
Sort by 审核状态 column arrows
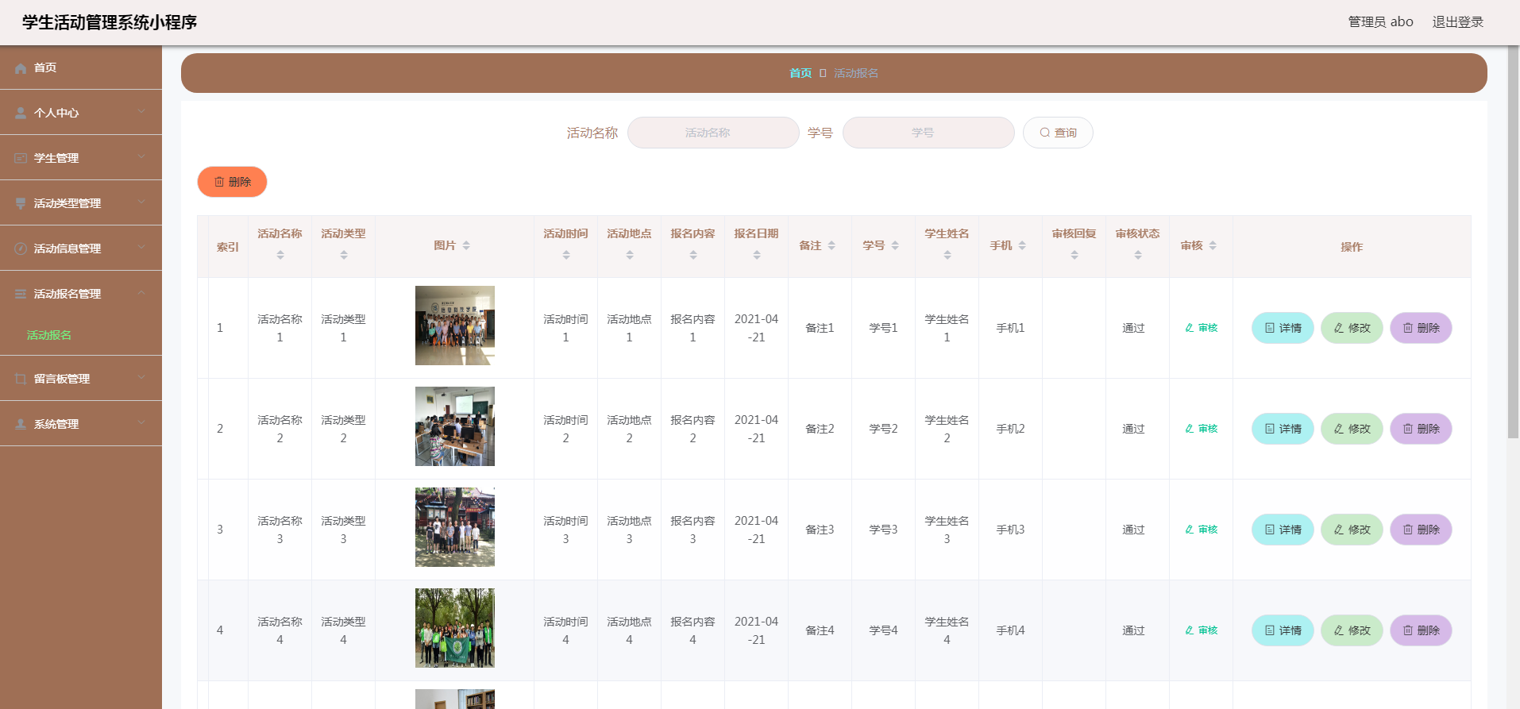point(1137,255)
